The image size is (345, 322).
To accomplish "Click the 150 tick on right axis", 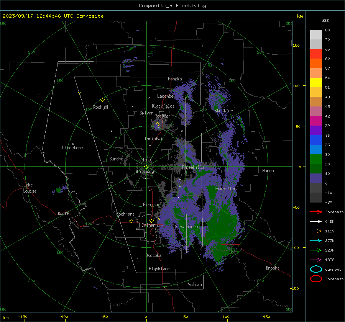I will point(296,45).
